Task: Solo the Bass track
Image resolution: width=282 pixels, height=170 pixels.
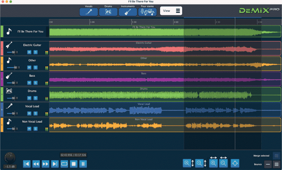Action: pyautogui.click(x=36, y=83)
